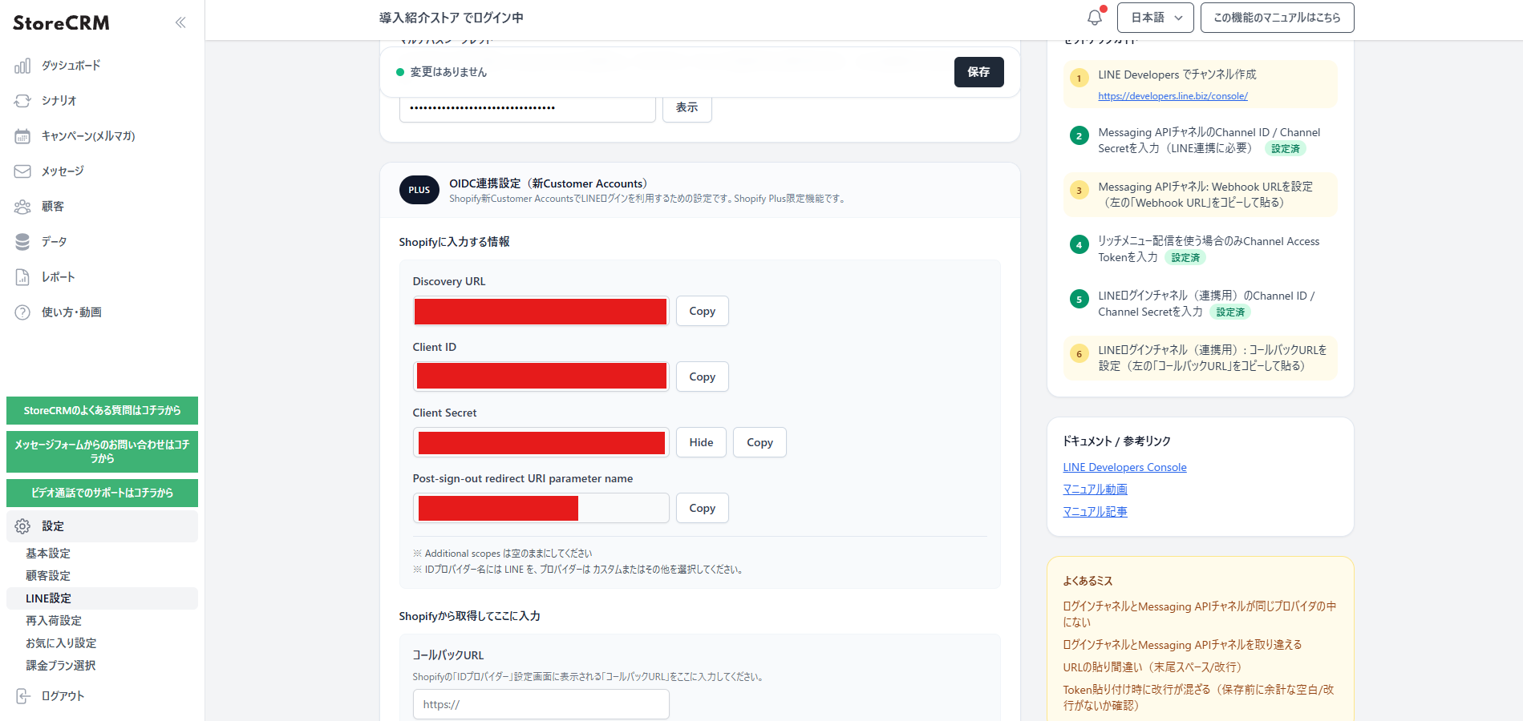Click the コールバックURL input field
The width and height of the screenshot is (1523, 721).
[x=541, y=704]
